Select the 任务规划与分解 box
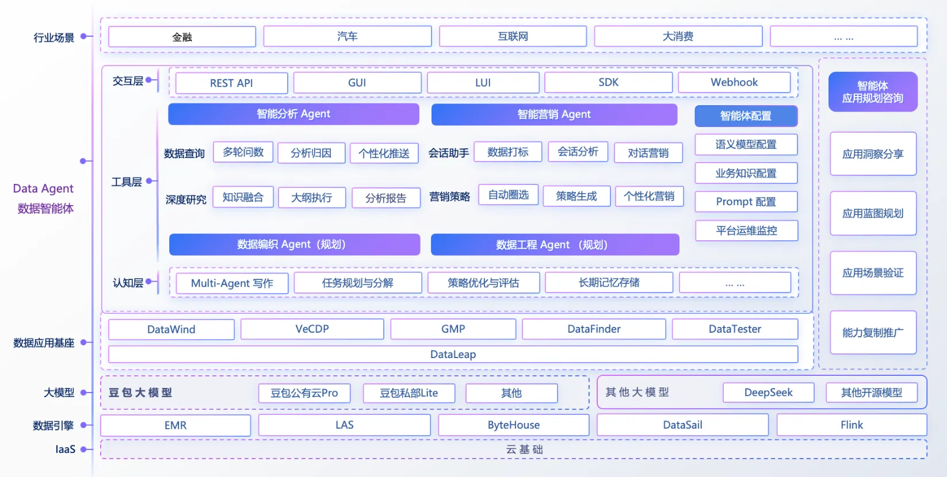This screenshot has width=947, height=477. point(358,283)
